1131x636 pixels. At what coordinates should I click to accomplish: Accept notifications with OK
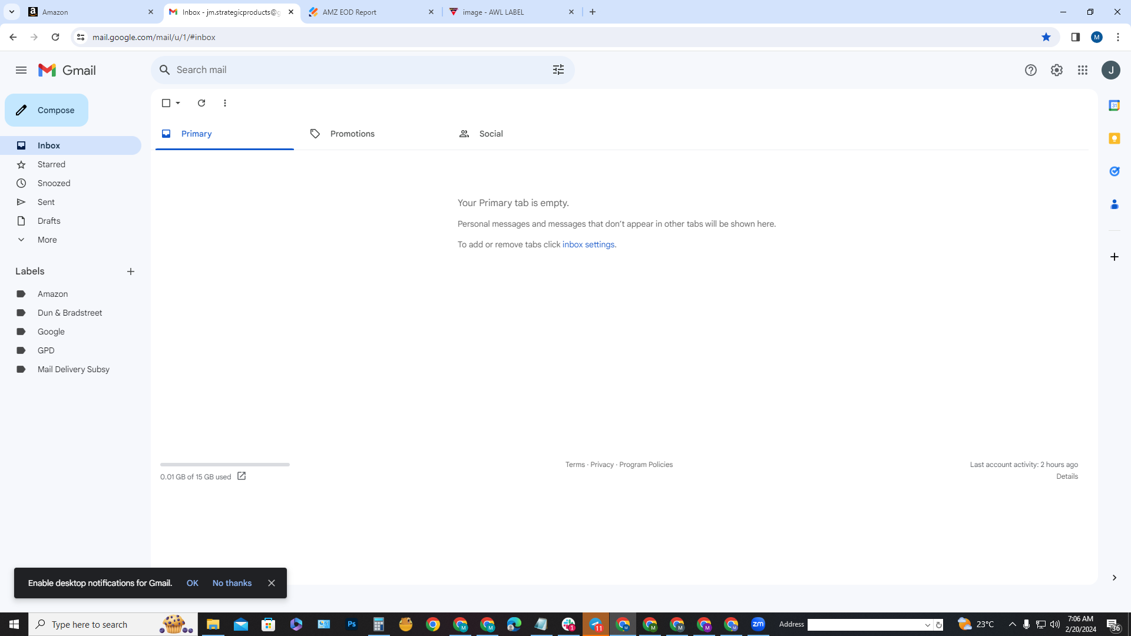192,583
